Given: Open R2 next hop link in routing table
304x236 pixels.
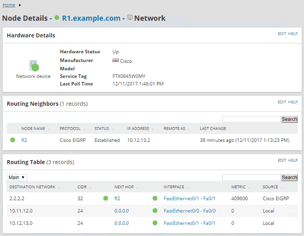Looking at the screenshot, I should coord(117,198).
